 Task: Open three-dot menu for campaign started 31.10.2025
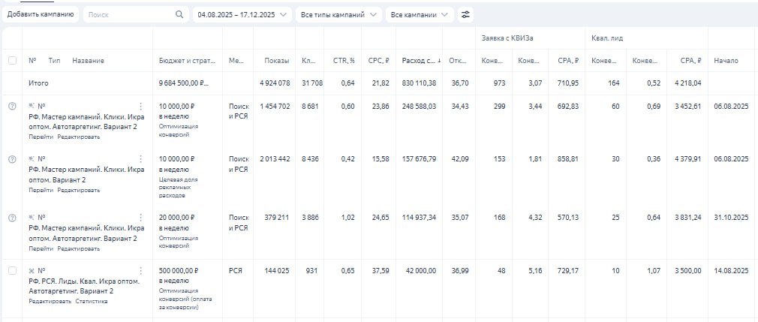[141, 218]
